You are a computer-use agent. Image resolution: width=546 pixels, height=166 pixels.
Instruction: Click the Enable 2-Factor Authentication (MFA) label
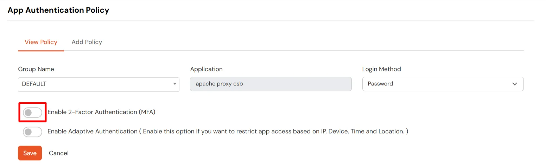pyautogui.click(x=101, y=113)
